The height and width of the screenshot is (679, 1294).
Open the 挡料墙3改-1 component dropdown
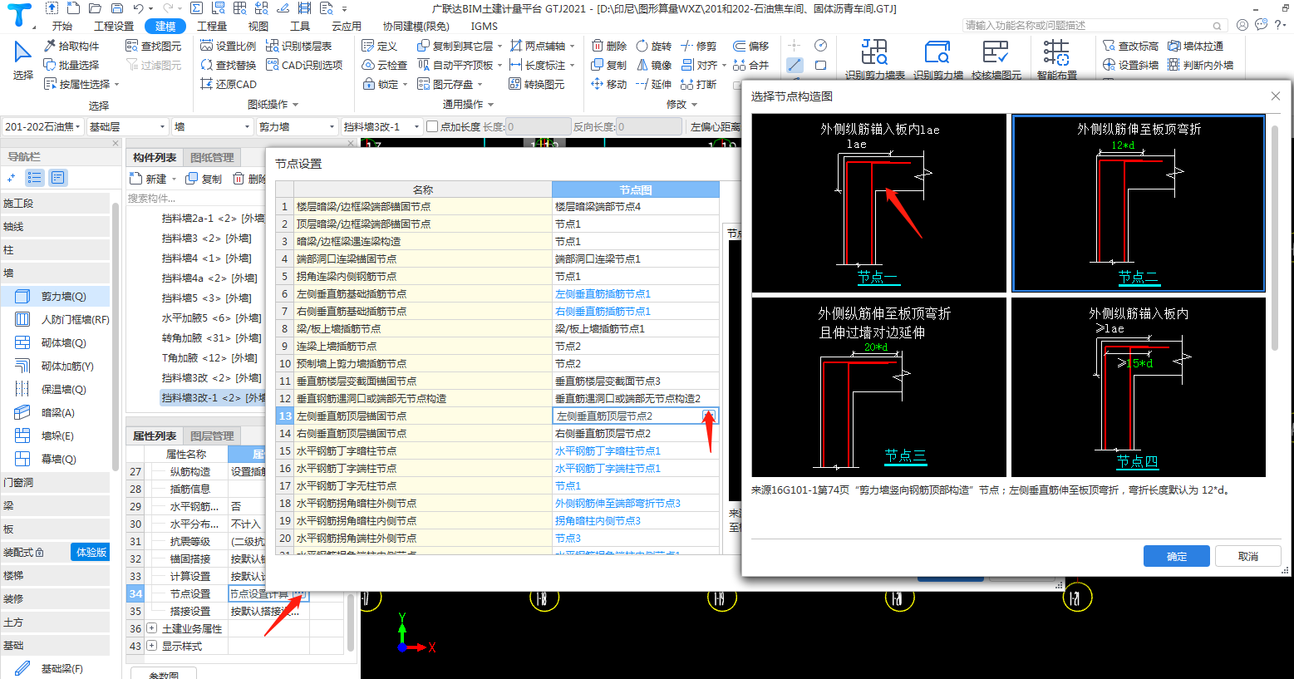pos(381,127)
